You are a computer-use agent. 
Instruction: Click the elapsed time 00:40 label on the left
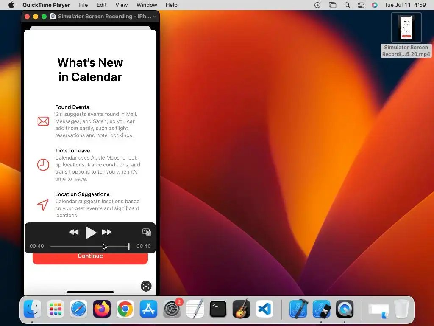point(37,246)
